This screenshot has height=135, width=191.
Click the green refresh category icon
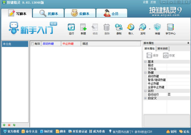point(14,125)
